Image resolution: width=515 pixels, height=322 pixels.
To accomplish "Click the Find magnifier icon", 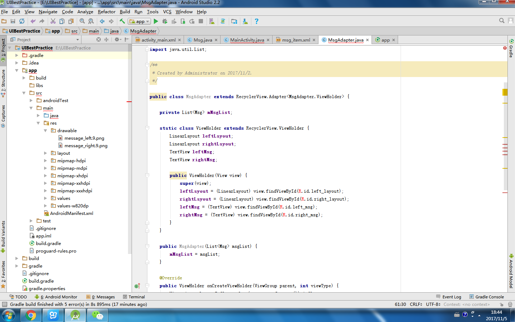I will (82, 21).
